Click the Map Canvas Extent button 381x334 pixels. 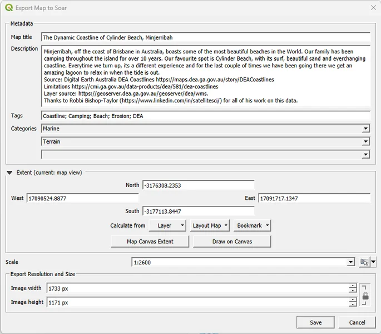point(150,242)
